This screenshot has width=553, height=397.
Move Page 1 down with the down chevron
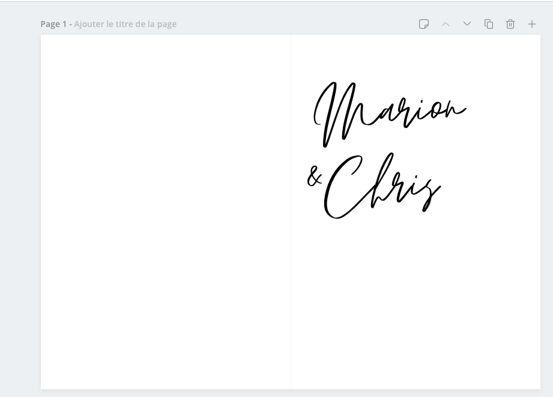[467, 24]
